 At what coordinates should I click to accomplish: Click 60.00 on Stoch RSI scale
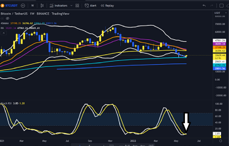[x=218, y=116]
